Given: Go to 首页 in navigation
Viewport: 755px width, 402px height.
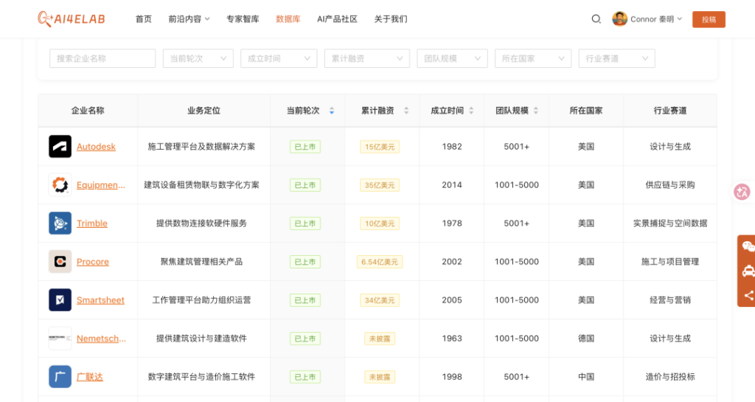Looking at the screenshot, I should [x=144, y=19].
